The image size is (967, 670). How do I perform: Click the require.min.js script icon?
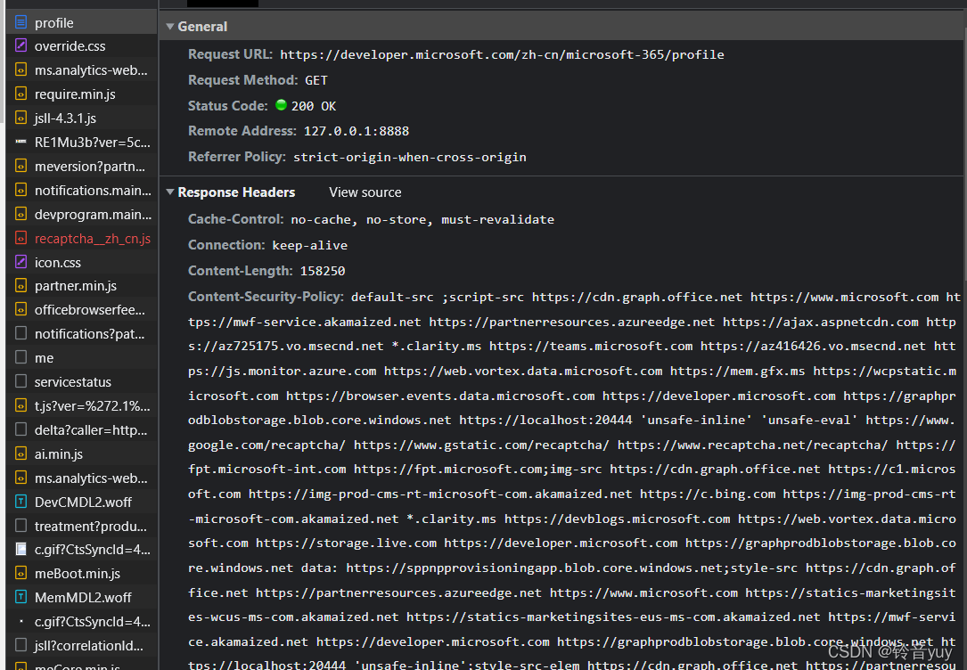pyautogui.click(x=21, y=94)
